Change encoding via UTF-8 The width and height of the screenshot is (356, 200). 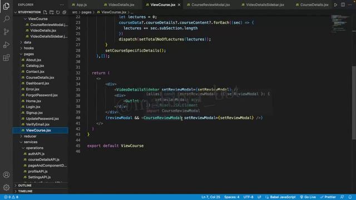click(249, 197)
